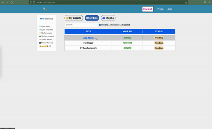Screen dimensions: 212x129
Task: Click the star rating in statistics
Action: click(x=44, y=46)
